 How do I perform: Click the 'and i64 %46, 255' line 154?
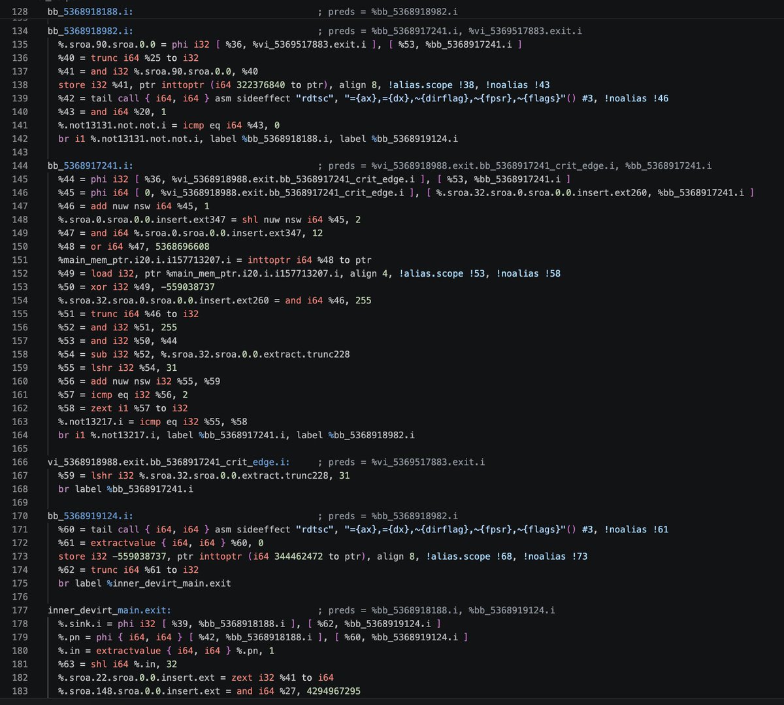[x=215, y=300]
